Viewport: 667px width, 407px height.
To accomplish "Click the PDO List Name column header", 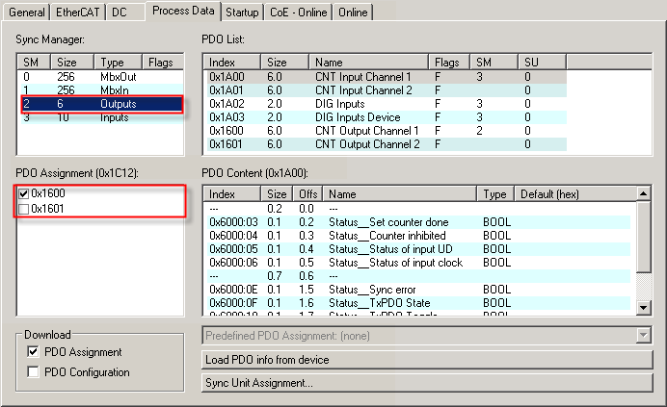I will [368, 63].
